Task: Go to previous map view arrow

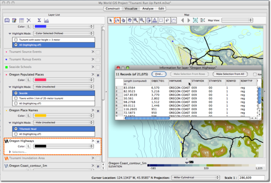Action: point(182,20)
